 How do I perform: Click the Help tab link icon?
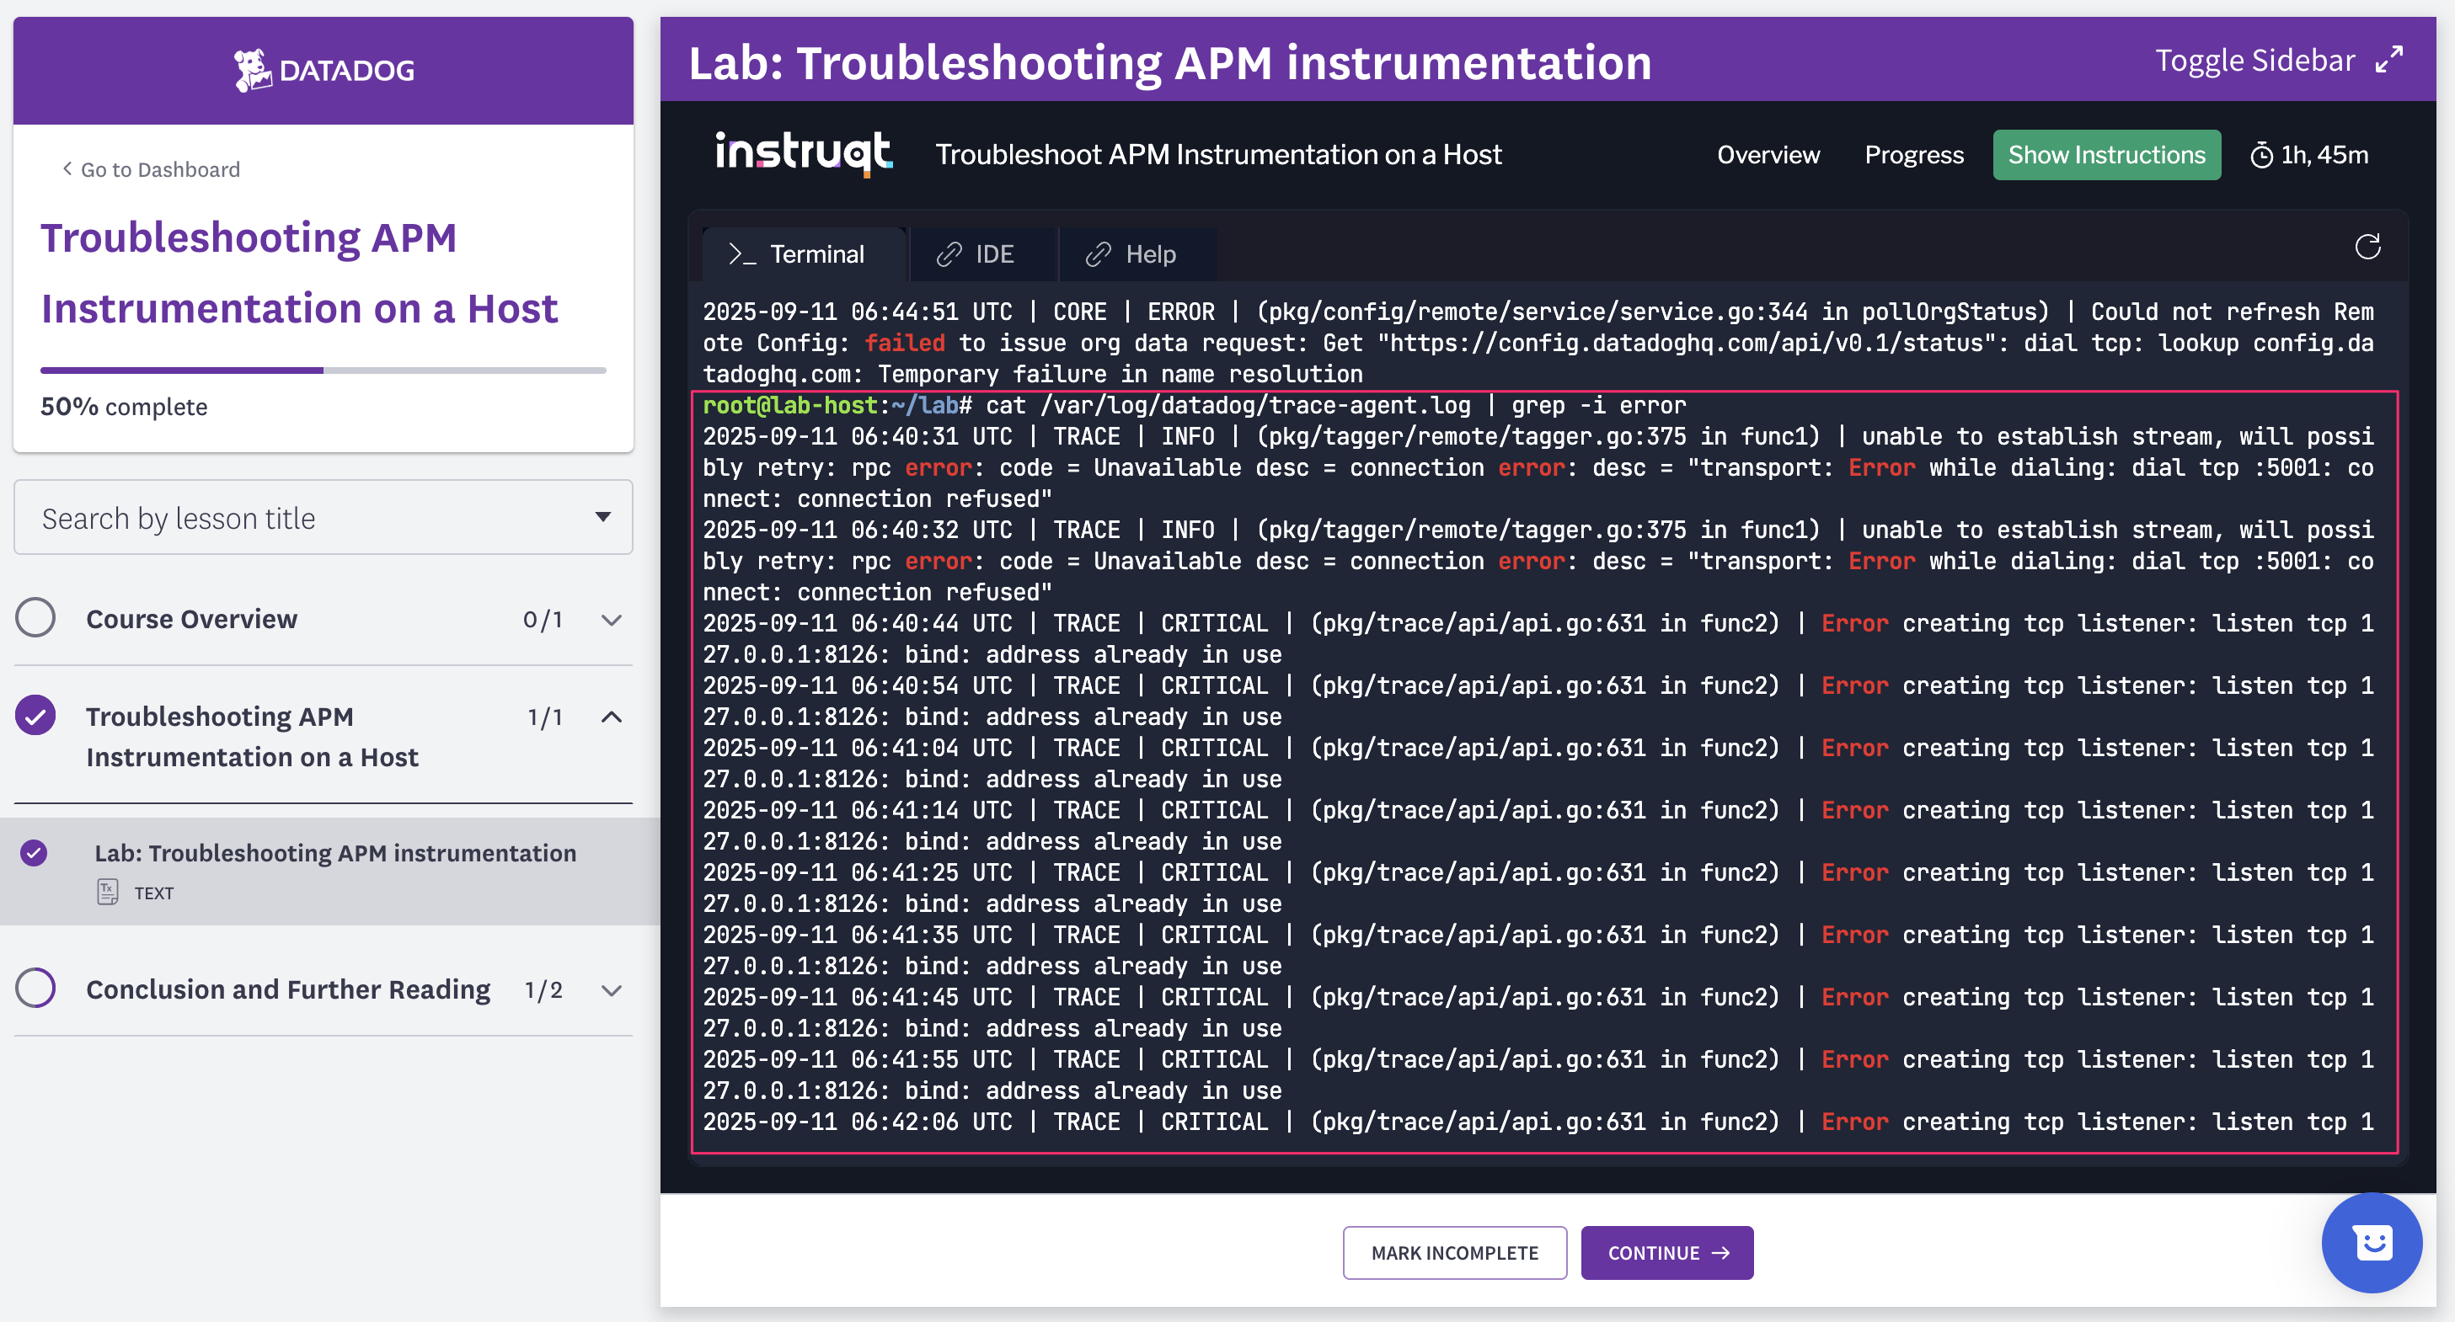coord(1098,254)
